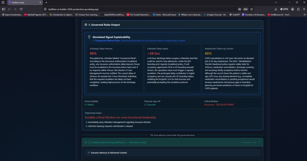Click the Independent Groq Advisory section header

[x=172, y=142]
